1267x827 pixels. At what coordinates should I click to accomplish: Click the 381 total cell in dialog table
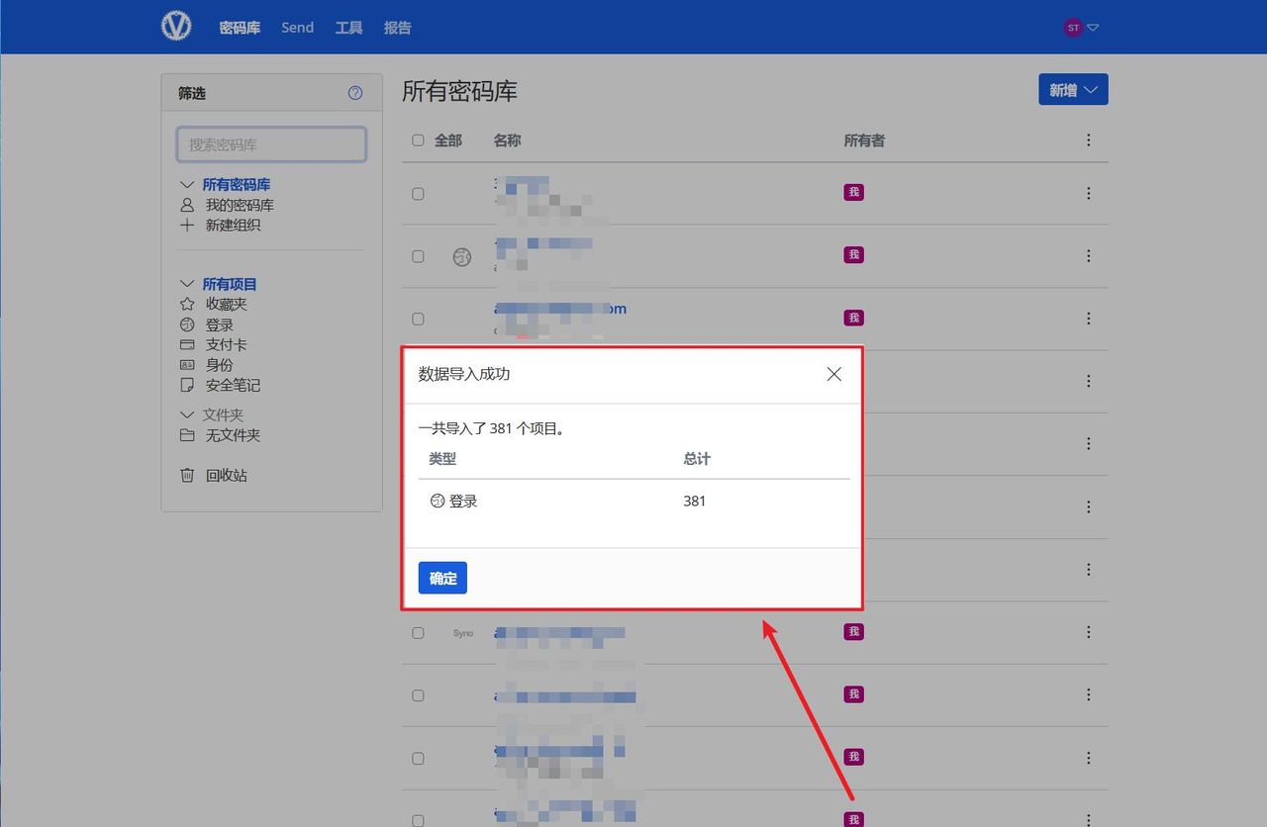(695, 501)
